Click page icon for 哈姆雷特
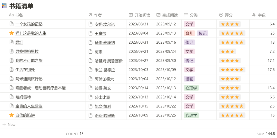277x138 pixels. click(12, 97)
